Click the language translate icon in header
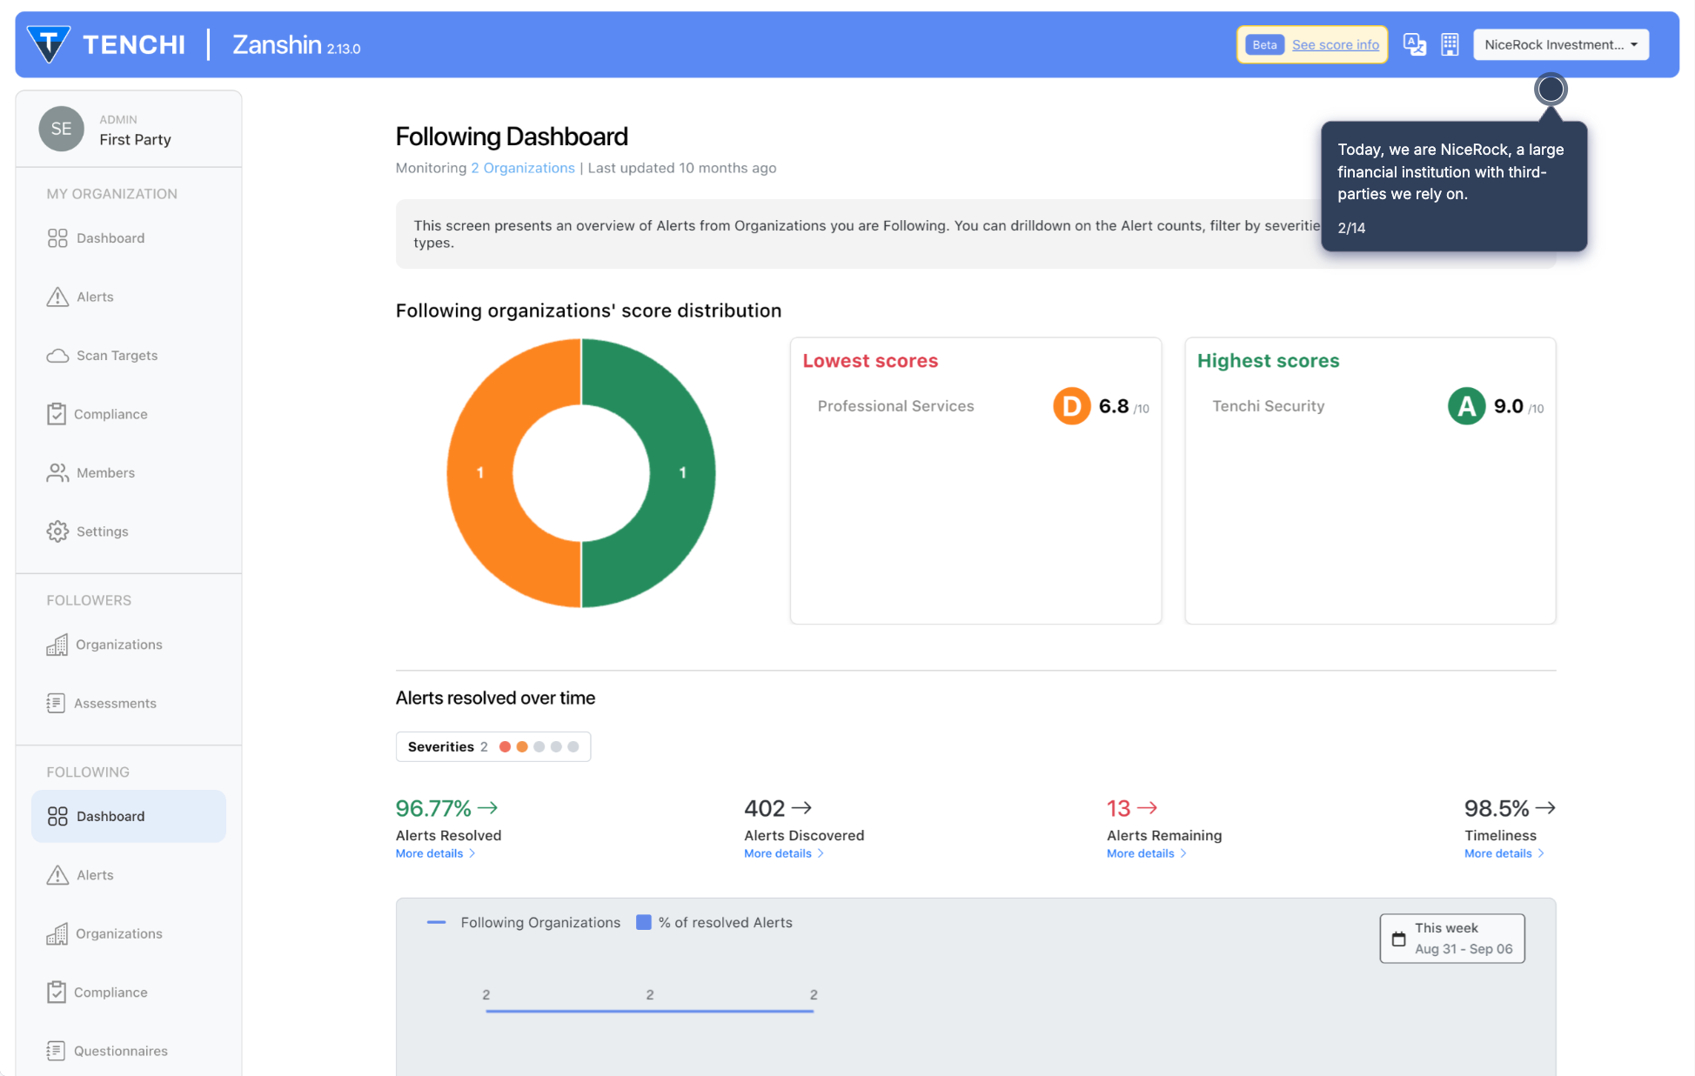The image size is (1695, 1076). click(1414, 44)
